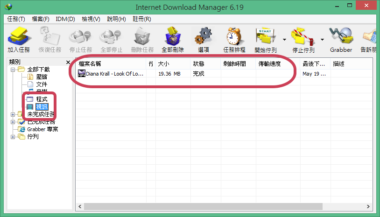380x217 pixels.
Task: Expand the 已完成任務 tree node
Action: (13, 122)
